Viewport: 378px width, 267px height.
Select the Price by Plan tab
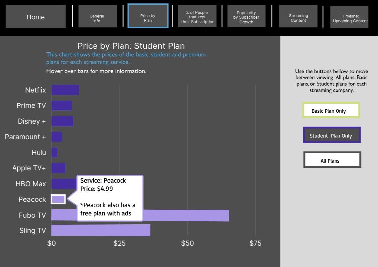click(x=148, y=16)
